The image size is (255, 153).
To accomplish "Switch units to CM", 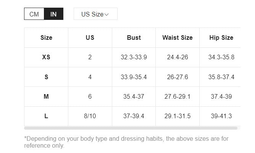I will pos(34,14).
